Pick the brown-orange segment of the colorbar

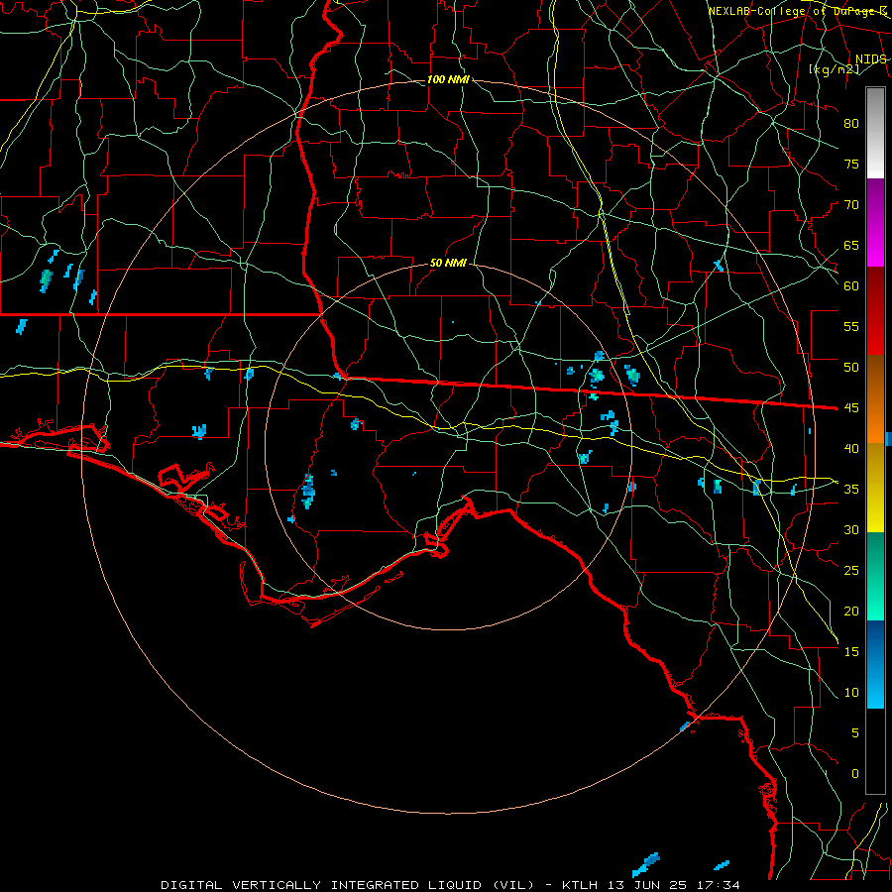click(875, 399)
